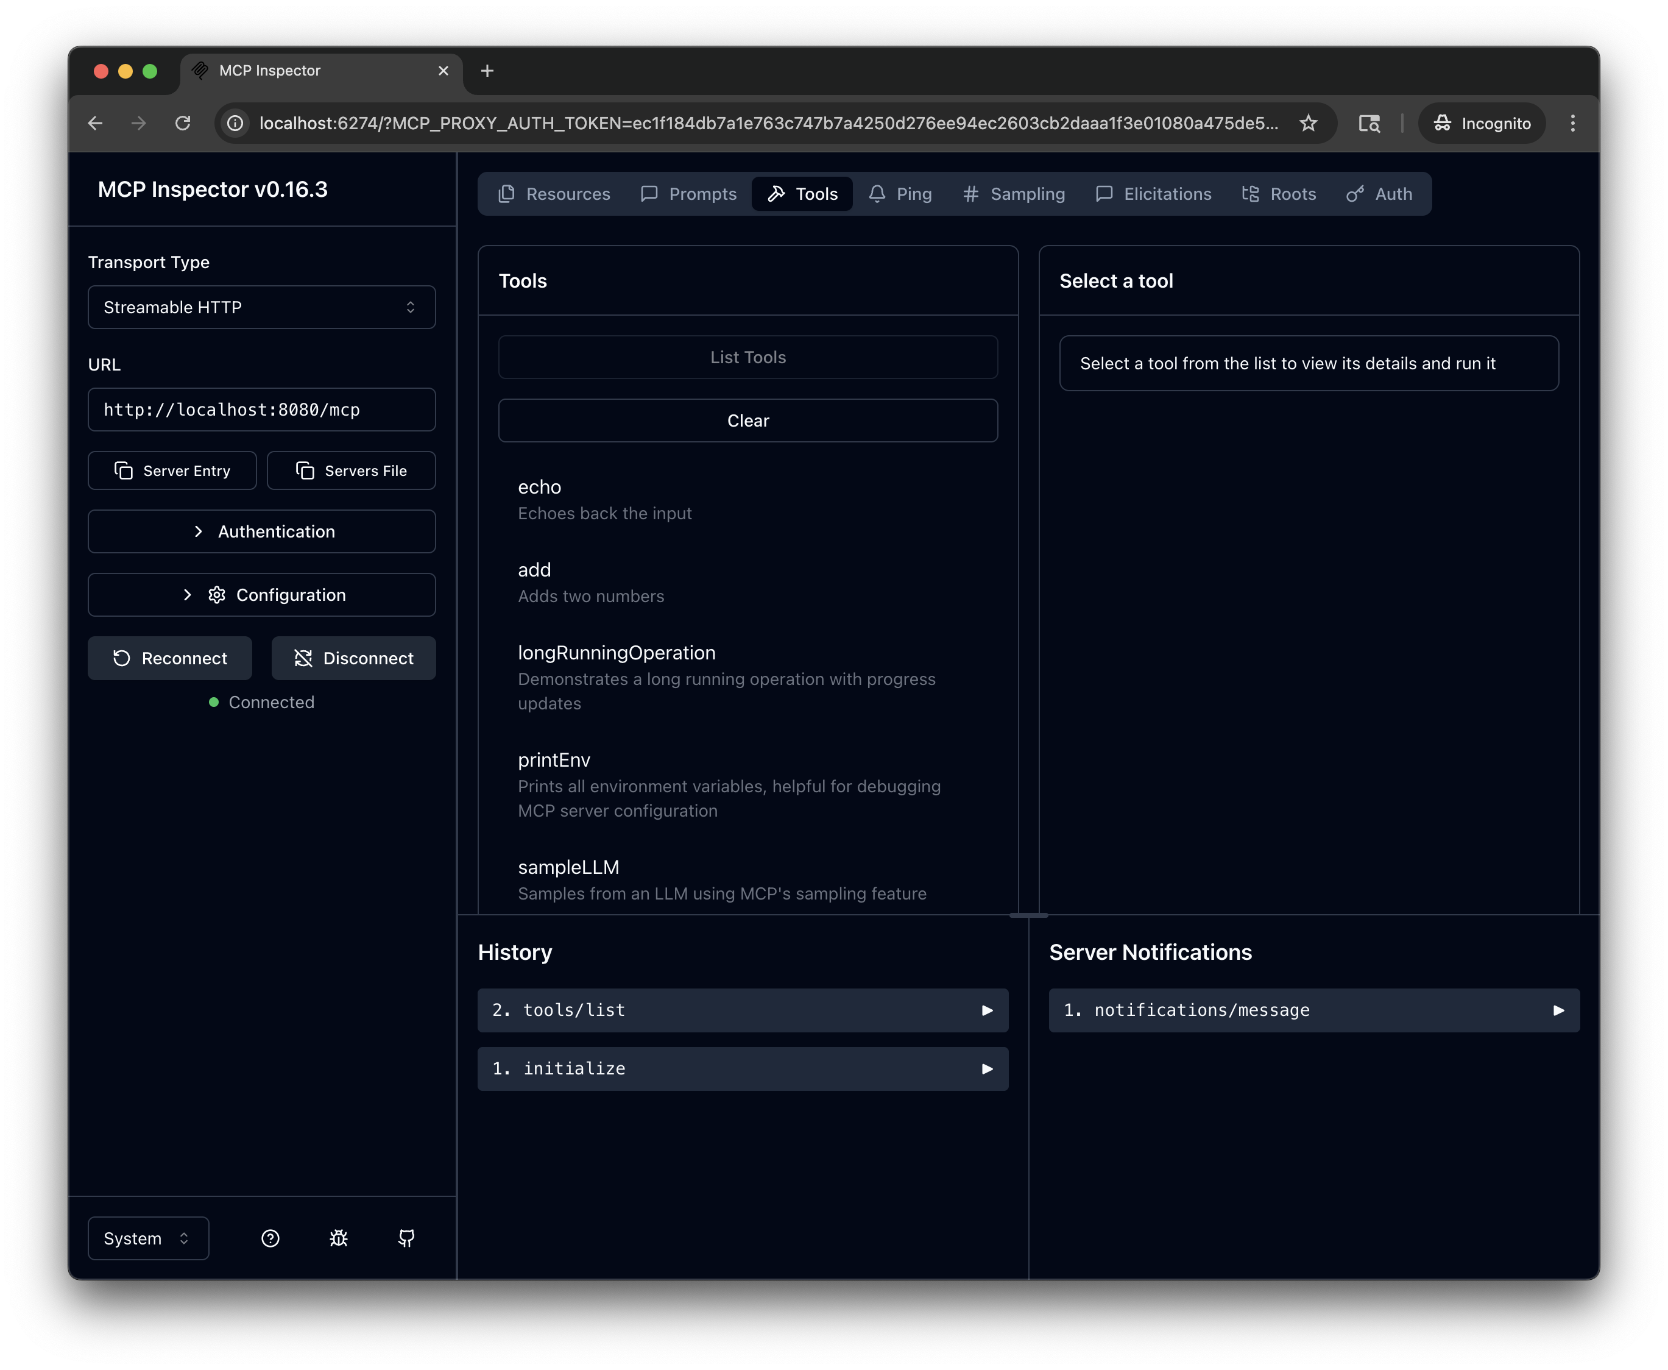Viewport: 1668px width, 1370px height.
Task: Copy Server Entry to clipboard
Action: pyautogui.click(x=172, y=470)
